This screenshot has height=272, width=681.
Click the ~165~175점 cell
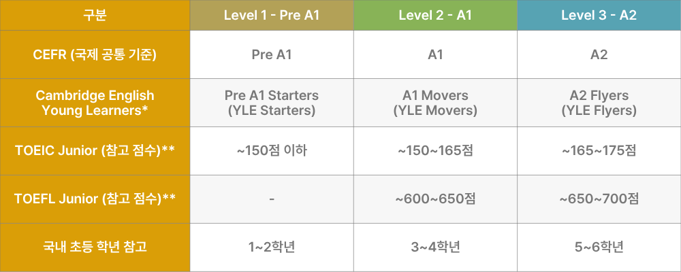[599, 150]
